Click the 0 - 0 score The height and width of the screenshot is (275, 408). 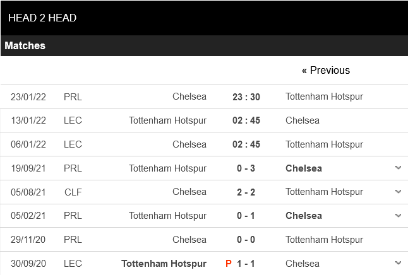pyautogui.click(x=246, y=240)
